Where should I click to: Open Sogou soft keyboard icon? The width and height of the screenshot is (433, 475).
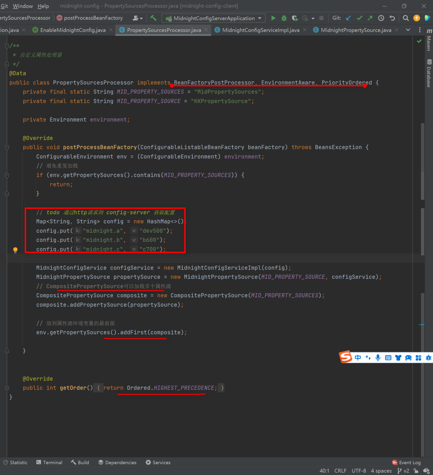[388, 358]
